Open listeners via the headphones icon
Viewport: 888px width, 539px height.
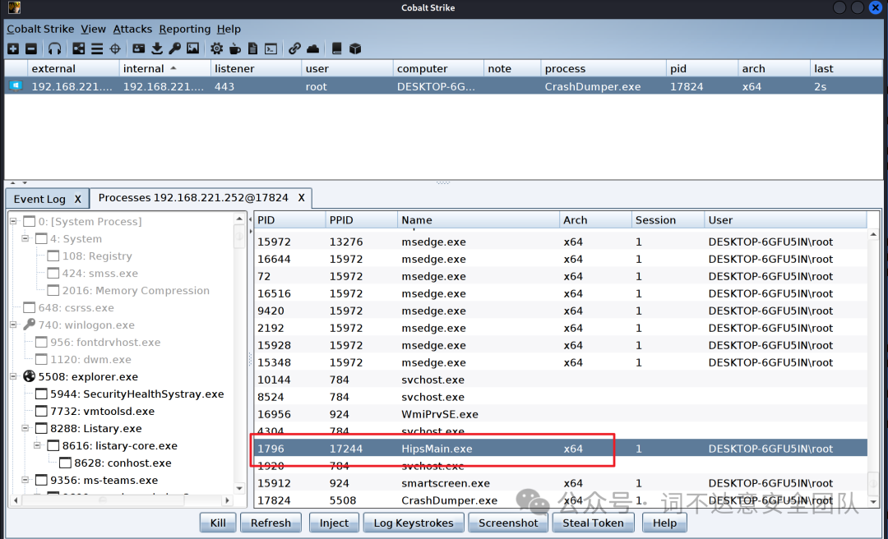pos(54,49)
